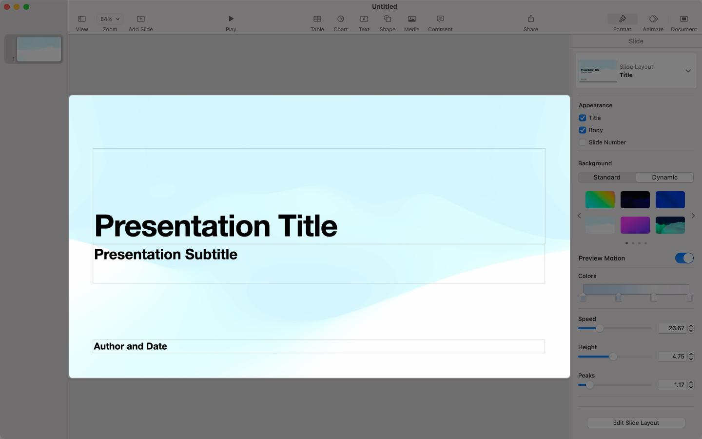Click the Author and Date text
Viewport: 702px width, 439px height.
(130, 346)
